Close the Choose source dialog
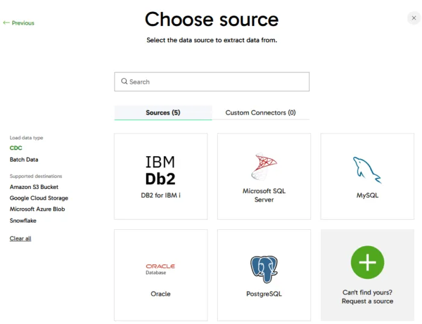The width and height of the screenshot is (422, 324). point(414,18)
